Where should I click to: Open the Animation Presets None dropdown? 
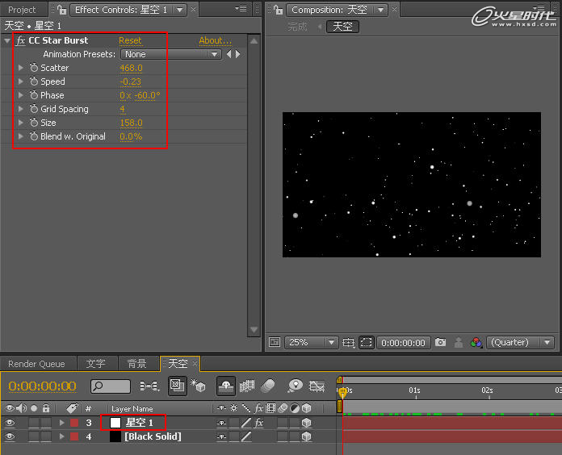171,54
